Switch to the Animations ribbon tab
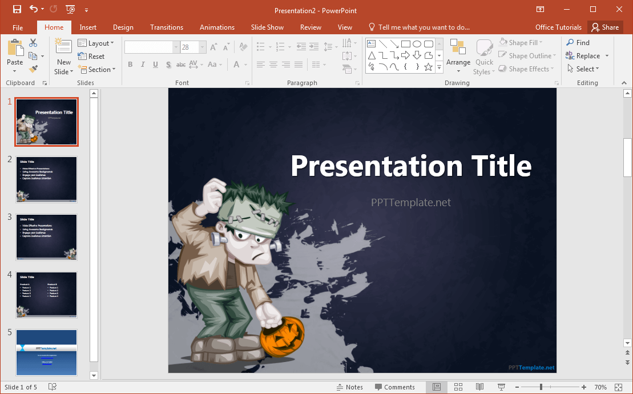Viewport: 633px width, 394px height. coord(217,27)
